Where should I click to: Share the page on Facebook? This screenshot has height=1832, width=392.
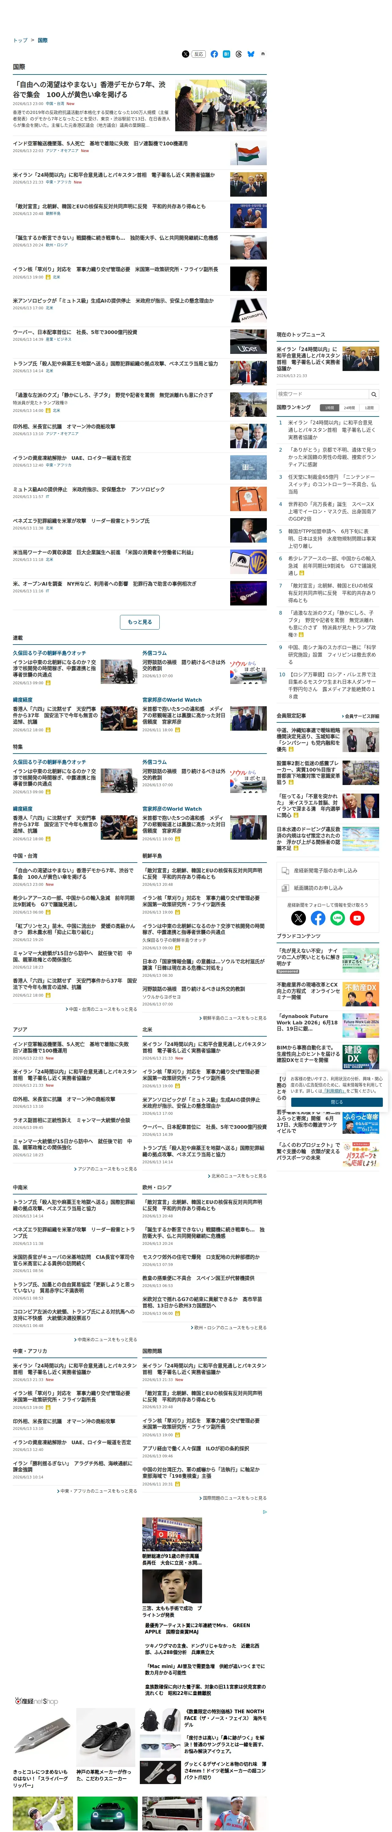point(214,54)
